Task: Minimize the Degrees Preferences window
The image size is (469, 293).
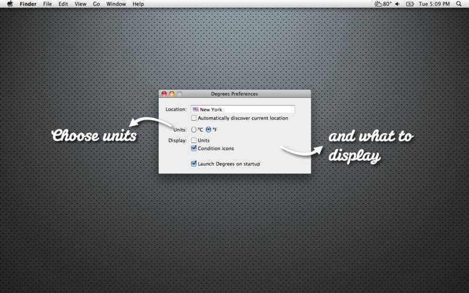Action: (x=172, y=94)
